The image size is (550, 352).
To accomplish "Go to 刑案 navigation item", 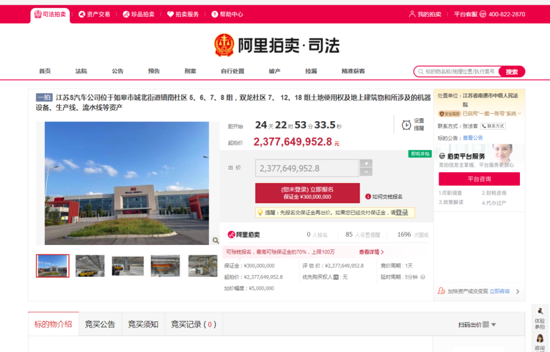I will 190,71.
